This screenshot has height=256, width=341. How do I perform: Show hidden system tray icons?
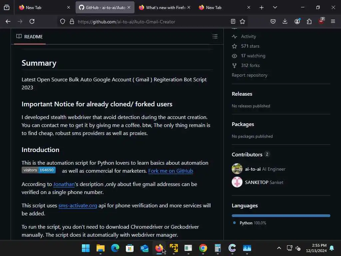(x=279, y=248)
